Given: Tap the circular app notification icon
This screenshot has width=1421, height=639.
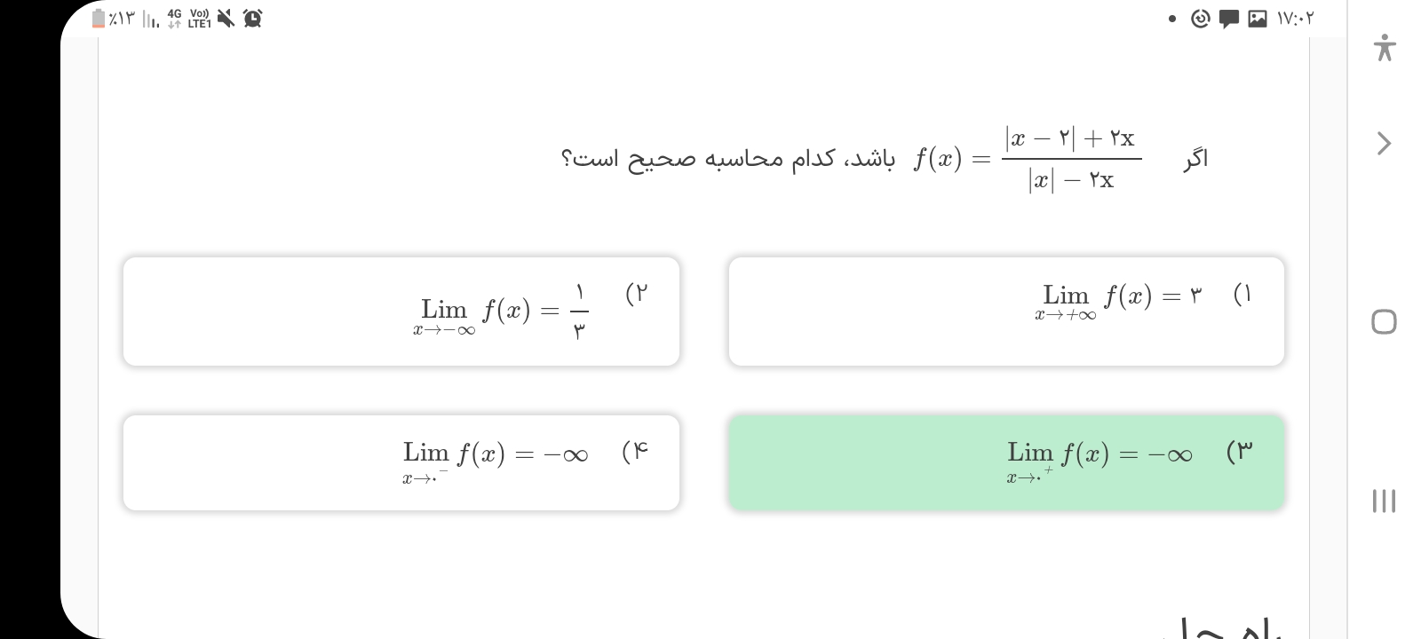Looking at the screenshot, I should click(x=1200, y=19).
